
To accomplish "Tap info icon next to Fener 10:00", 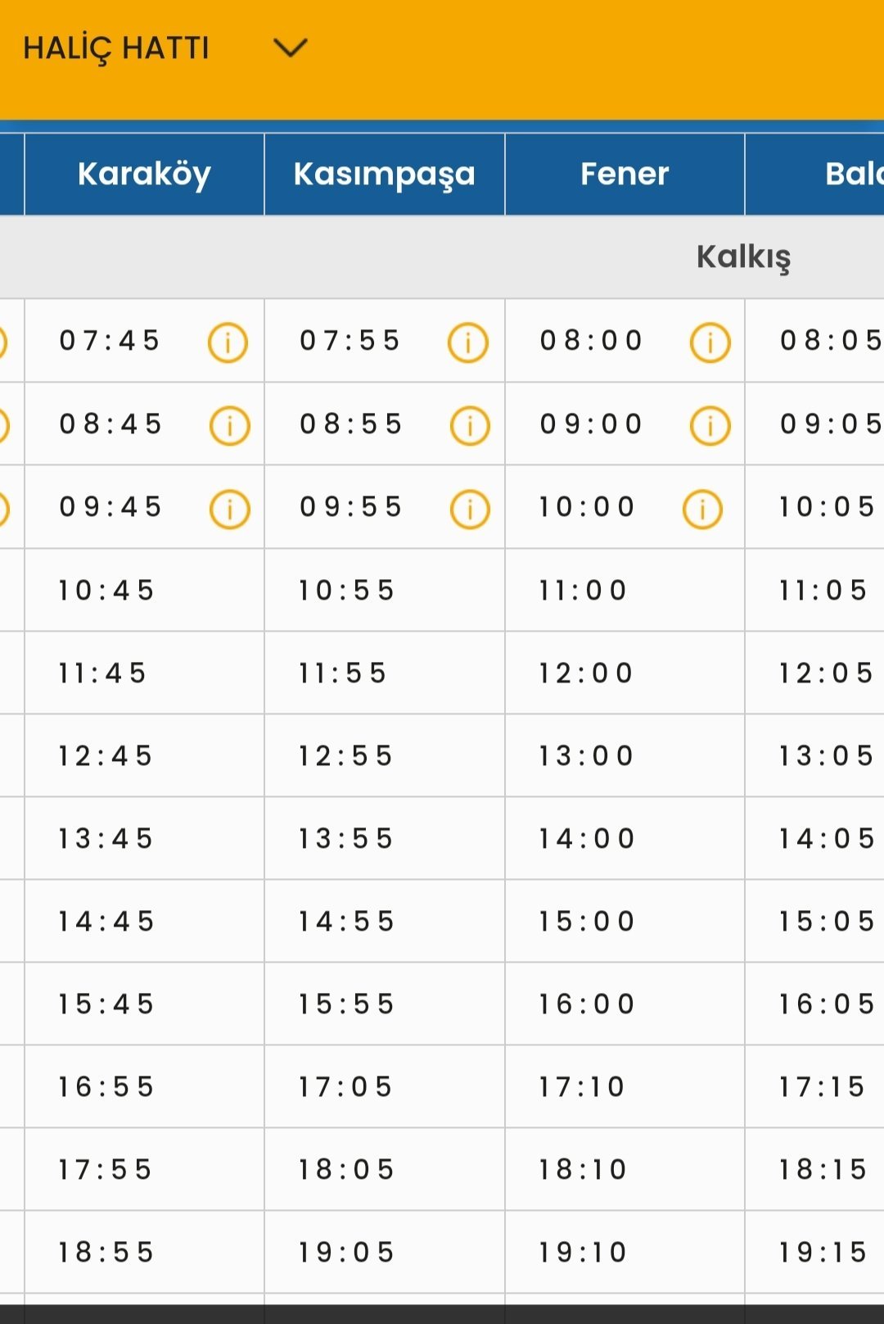I will [x=702, y=509].
